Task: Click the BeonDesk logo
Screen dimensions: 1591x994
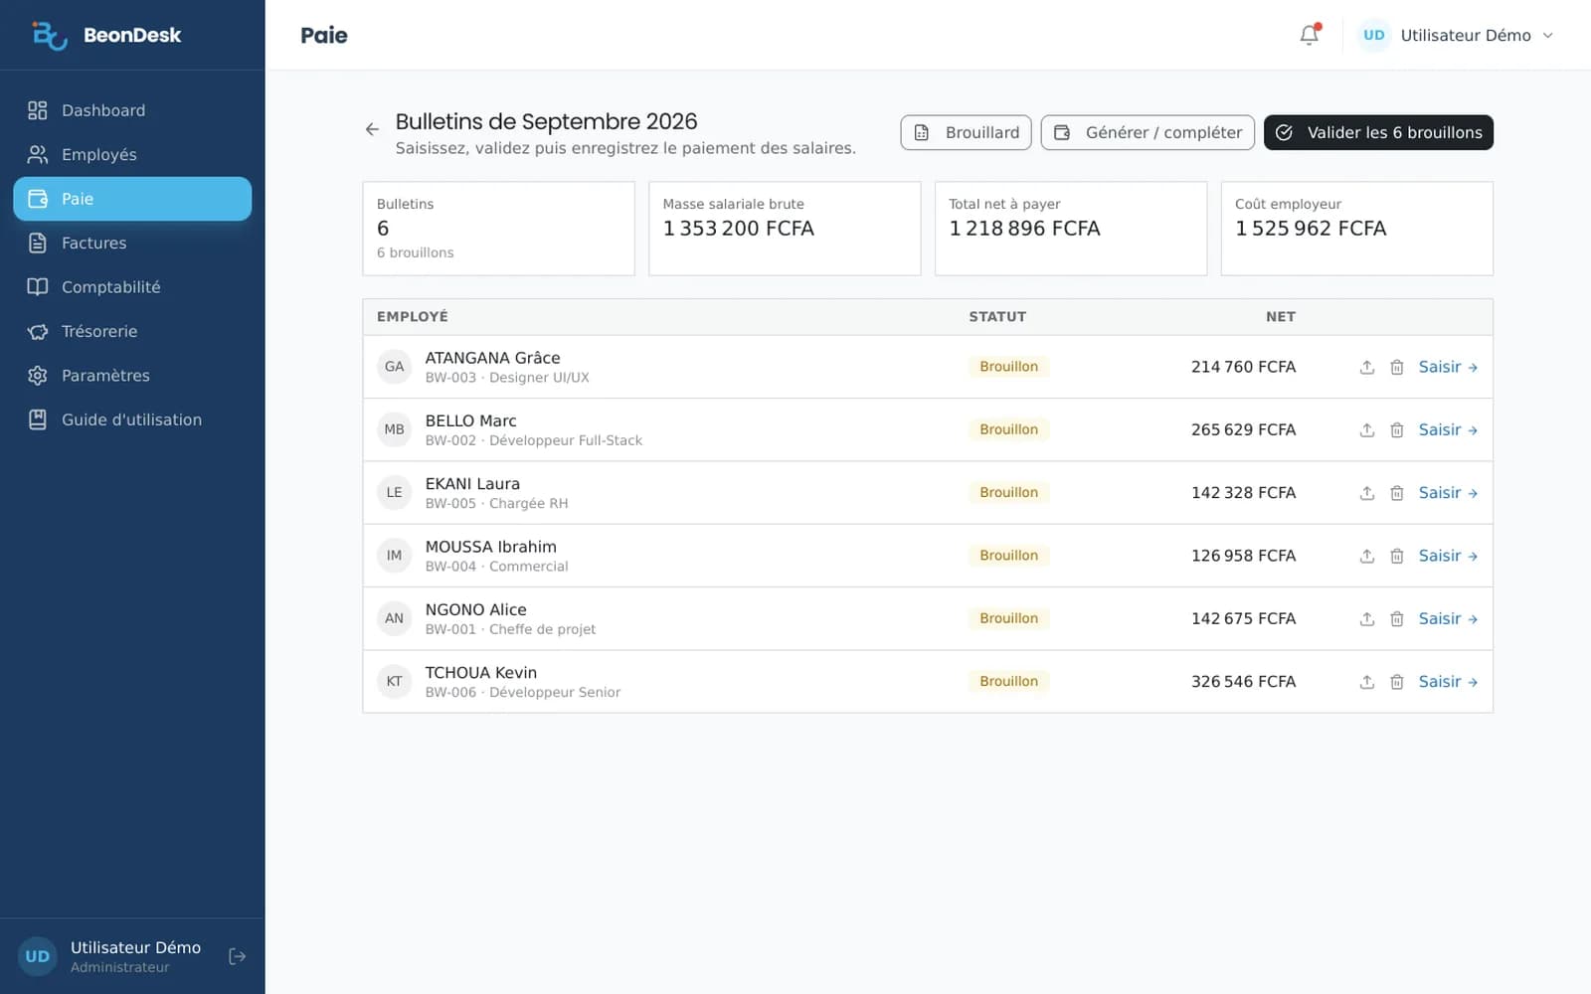Action: tap(105, 35)
